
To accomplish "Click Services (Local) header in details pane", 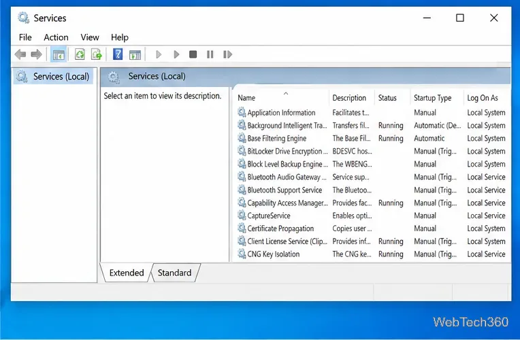I will pyautogui.click(x=157, y=76).
